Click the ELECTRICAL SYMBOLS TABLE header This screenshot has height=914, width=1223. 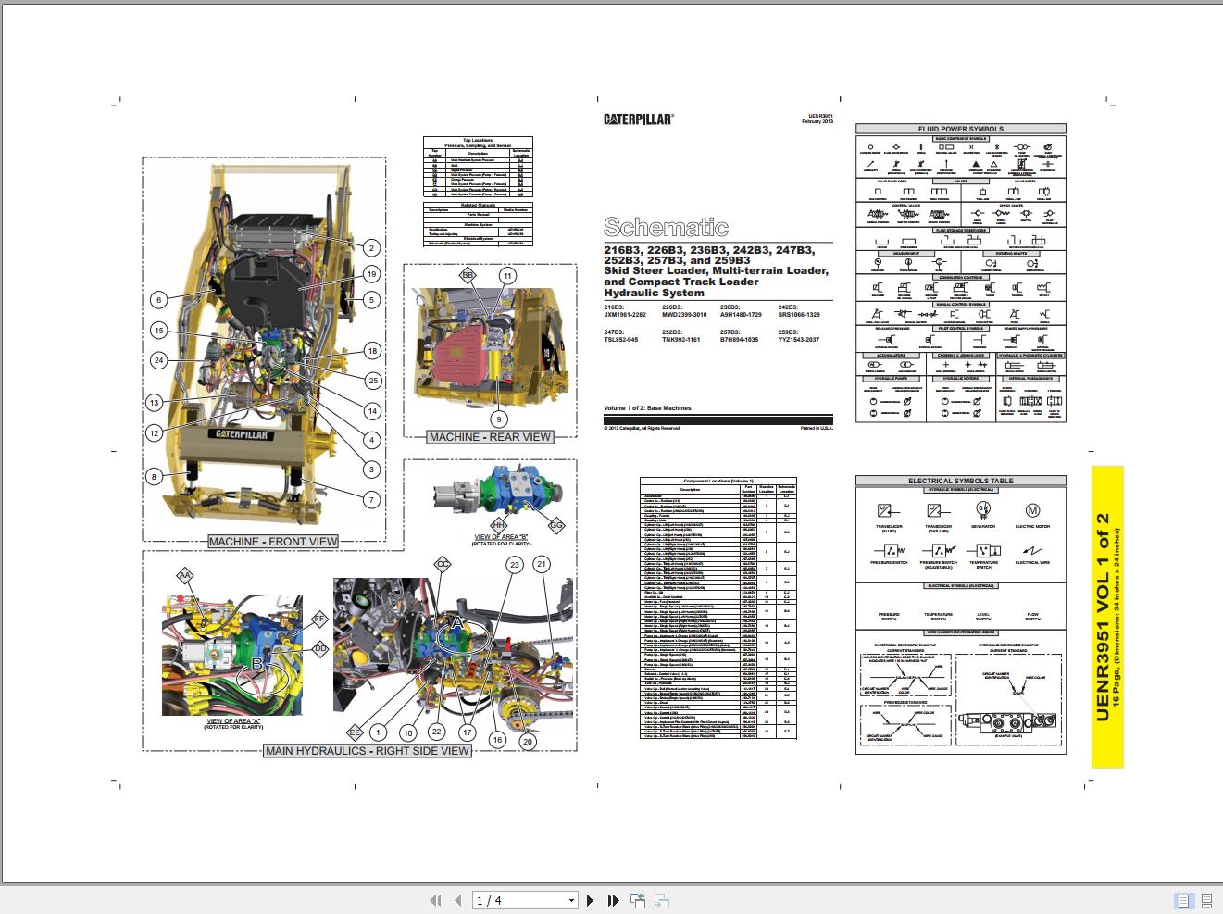960,480
